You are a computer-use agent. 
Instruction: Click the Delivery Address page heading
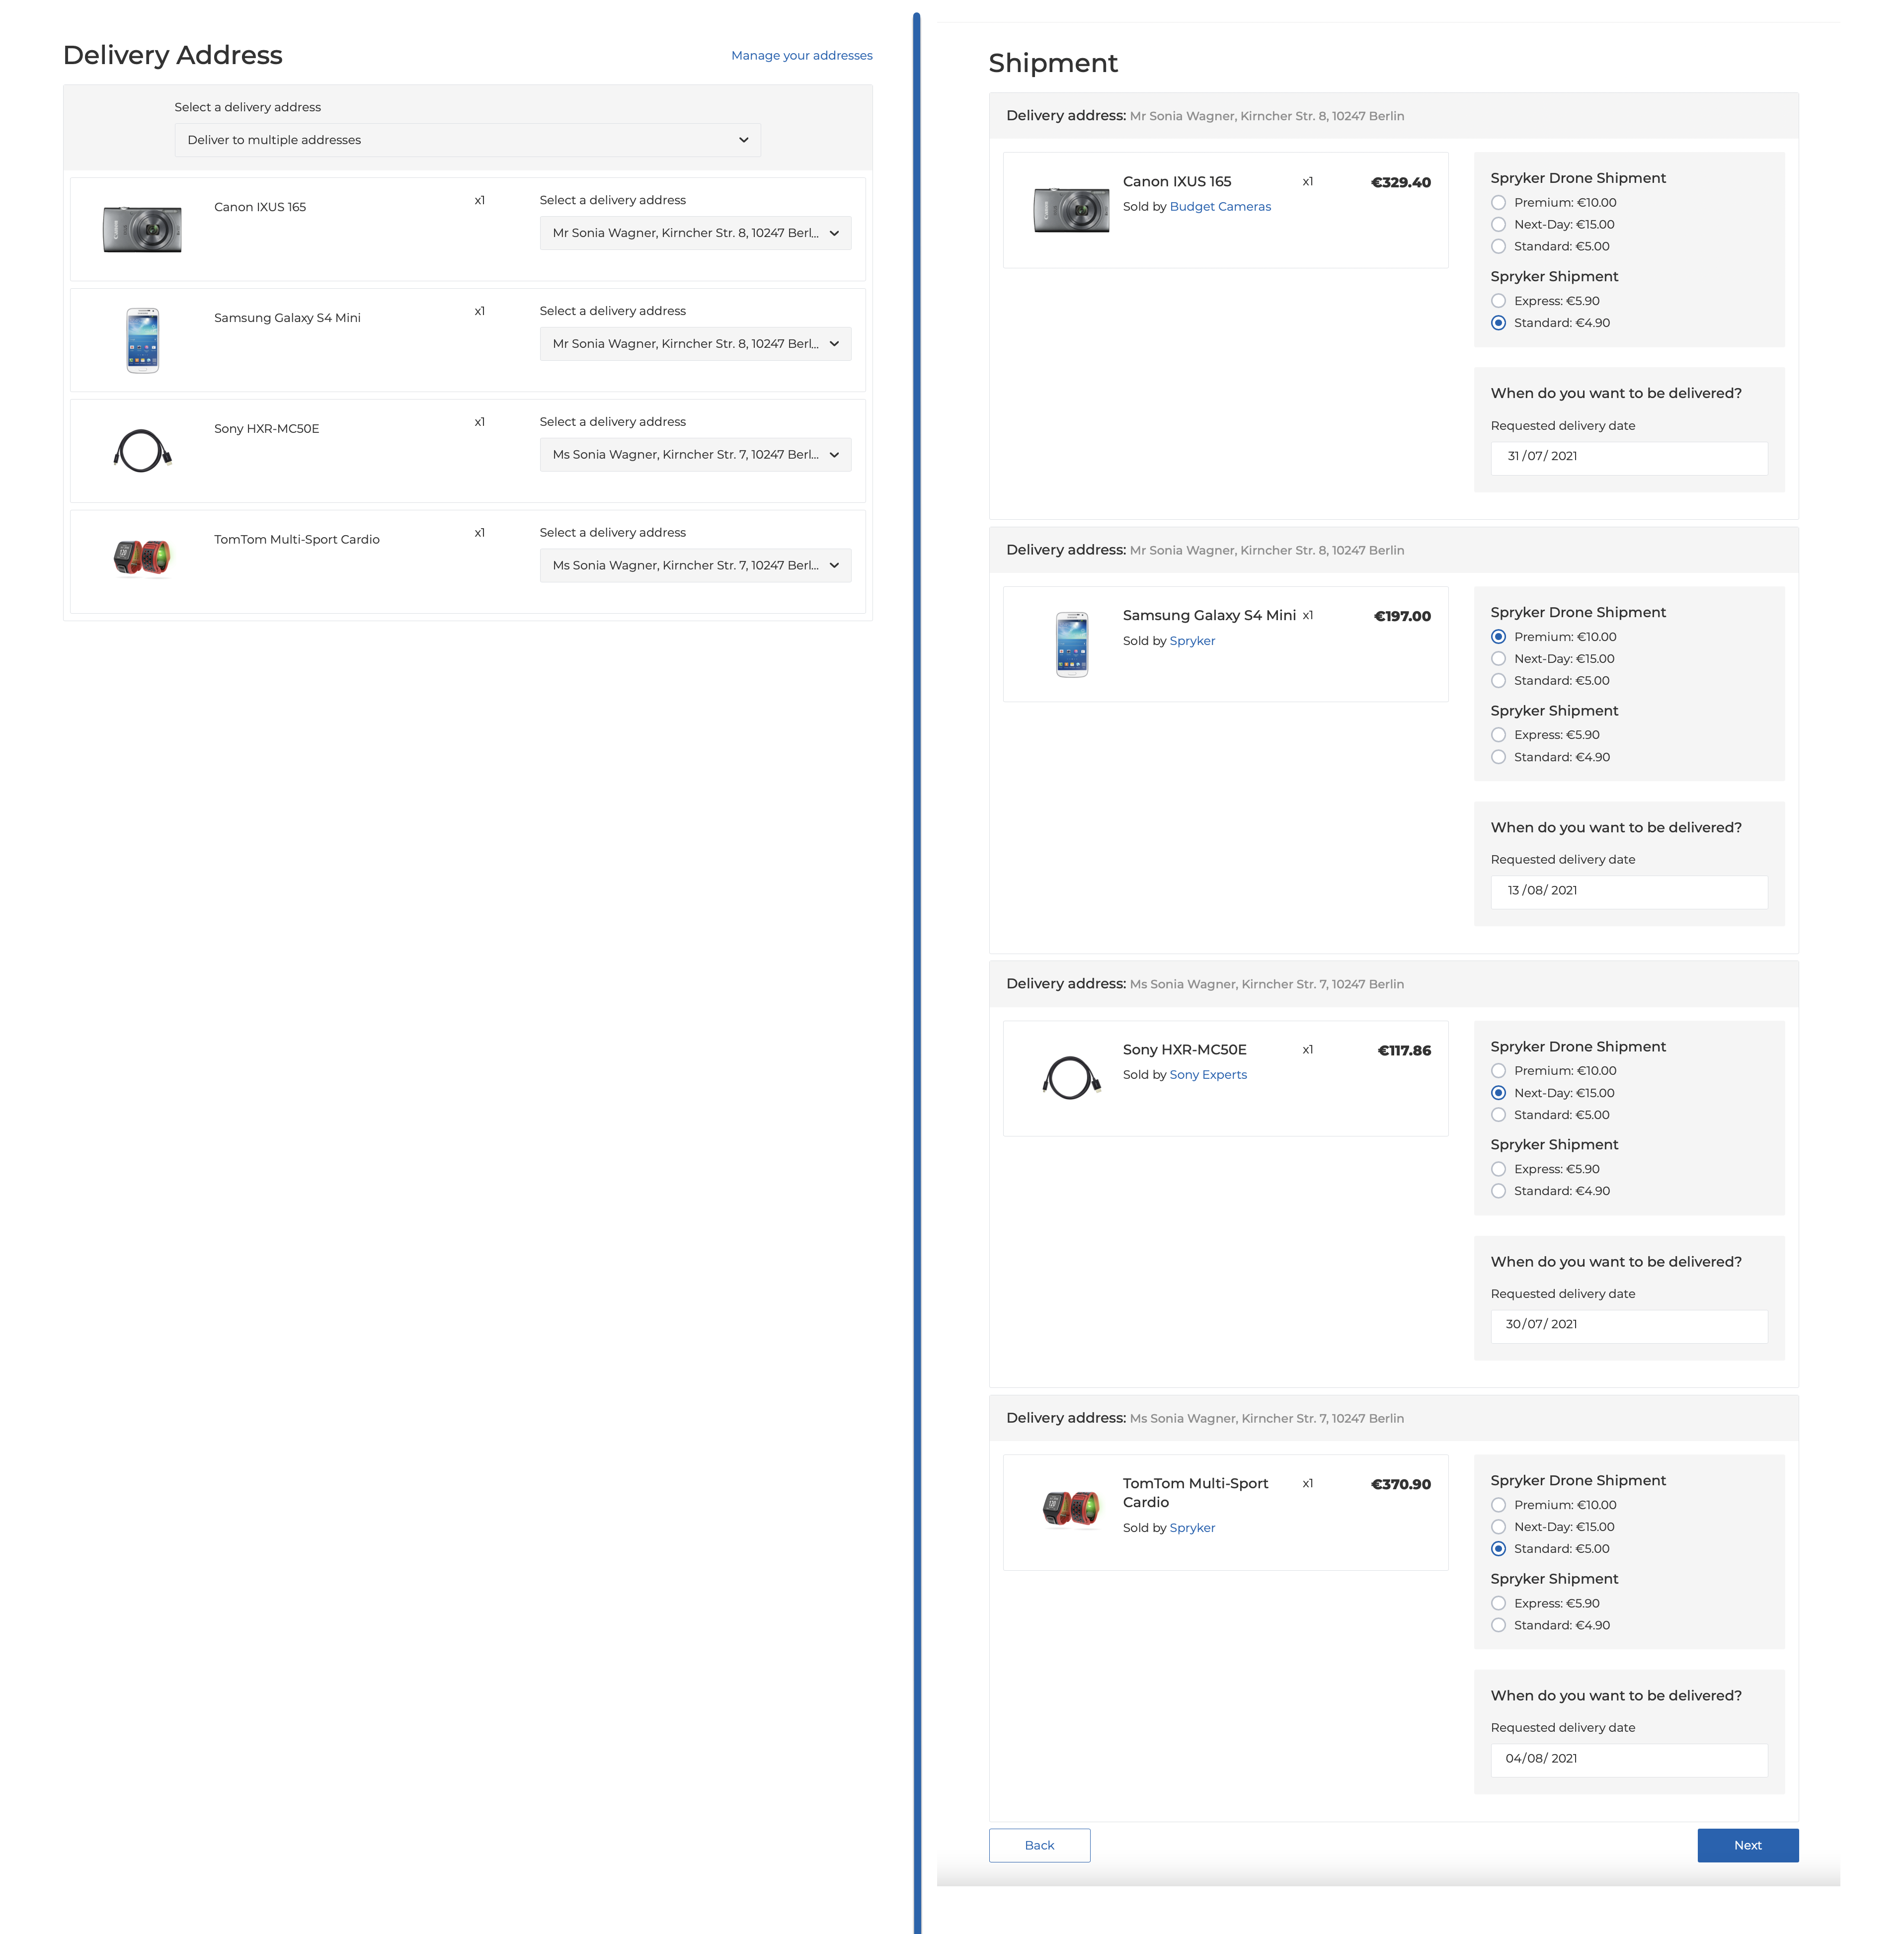pyautogui.click(x=172, y=55)
